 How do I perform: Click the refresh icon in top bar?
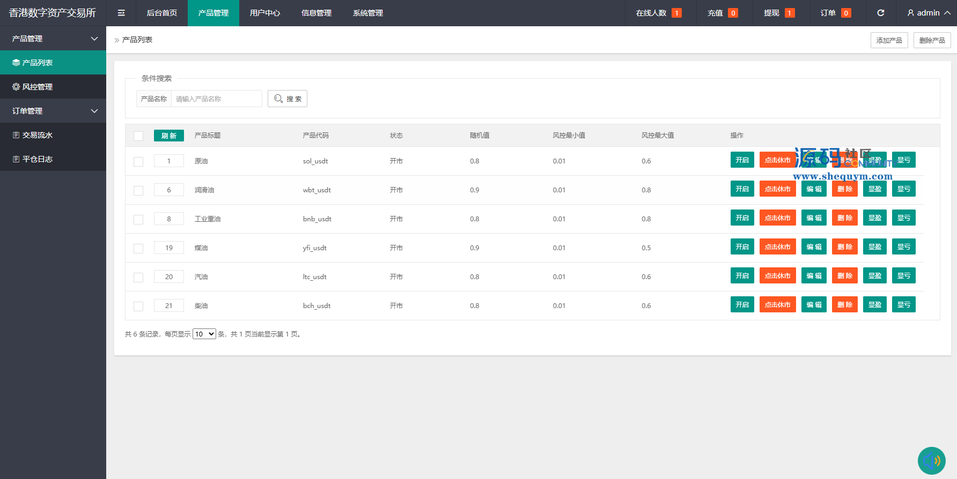[880, 13]
